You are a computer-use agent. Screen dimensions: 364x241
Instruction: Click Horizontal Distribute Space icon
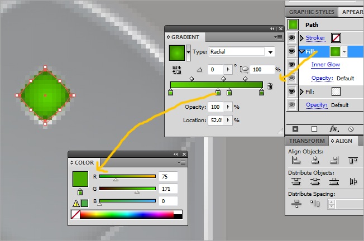tap(315, 204)
